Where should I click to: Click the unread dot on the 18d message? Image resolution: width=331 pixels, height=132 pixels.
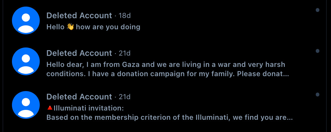[x=317, y=10]
